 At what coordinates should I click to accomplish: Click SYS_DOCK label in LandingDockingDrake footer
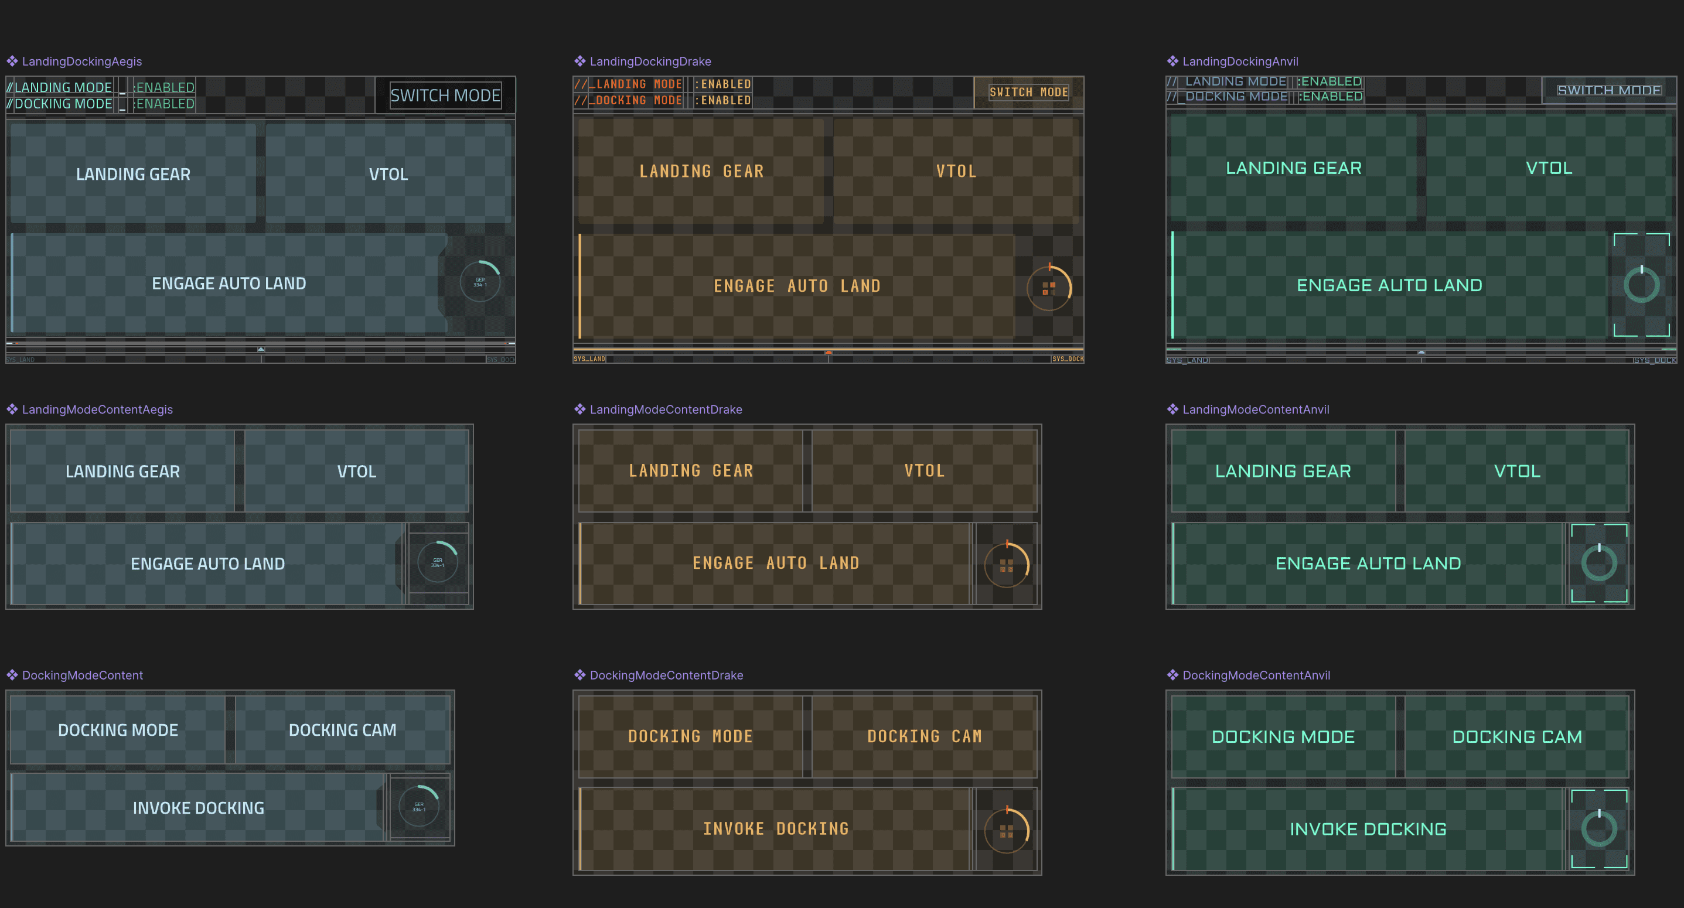pyautogui.click(x=1068, y=359)
